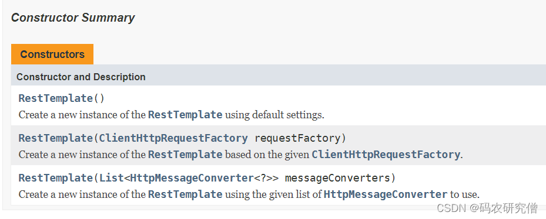
Task: Click the 'using the given list of' text
Action: tap(273, 194)
